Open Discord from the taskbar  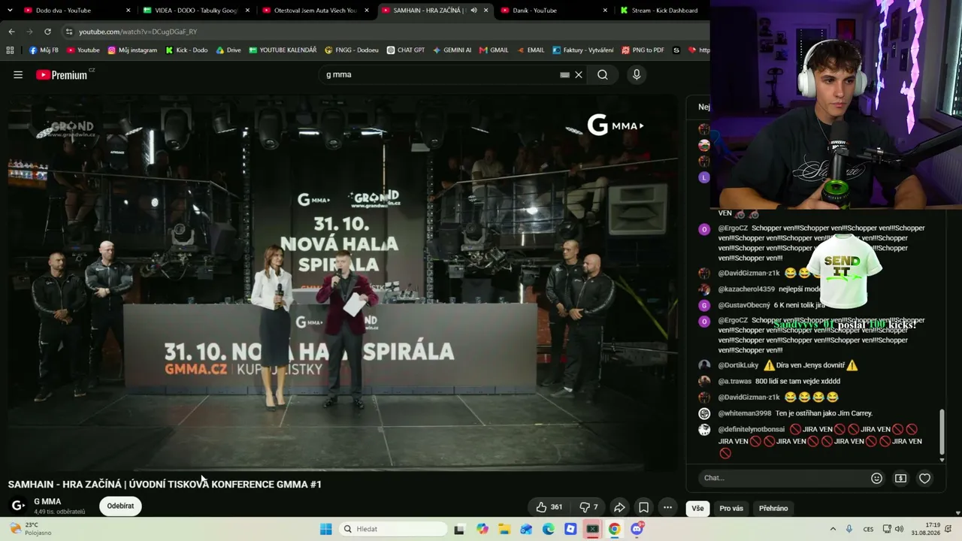click(x=637, y=529)
